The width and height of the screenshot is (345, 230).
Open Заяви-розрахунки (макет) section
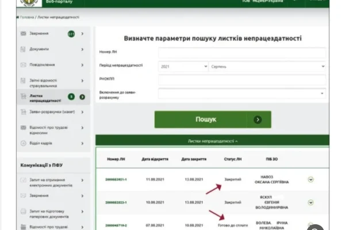click(53, 112)
